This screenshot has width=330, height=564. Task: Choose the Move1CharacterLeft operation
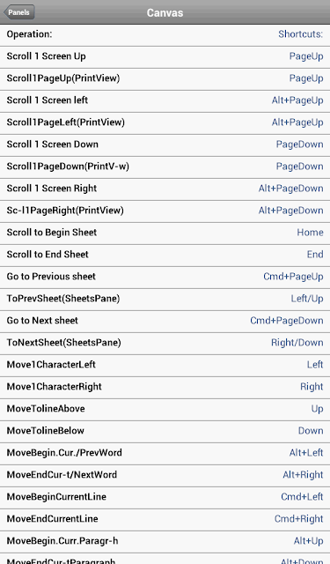click(165, 366)
